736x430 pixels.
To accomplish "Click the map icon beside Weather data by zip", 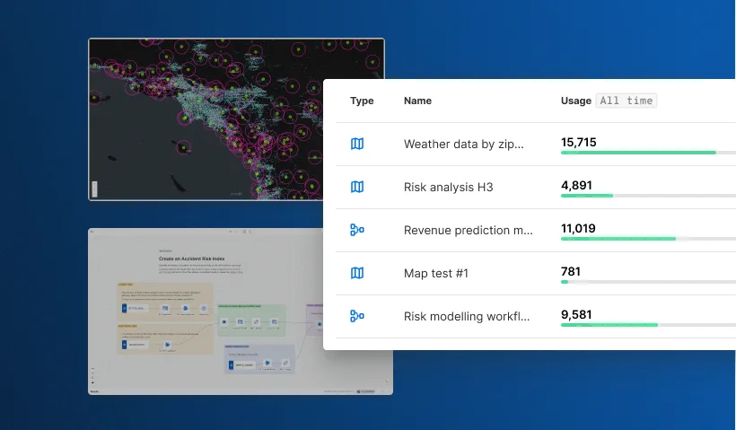I will click(x=357, y=144).
